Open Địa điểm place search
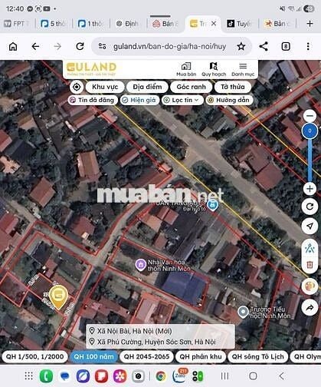The height and width of the screenshot is (387, 321). (x=147, y=87)
